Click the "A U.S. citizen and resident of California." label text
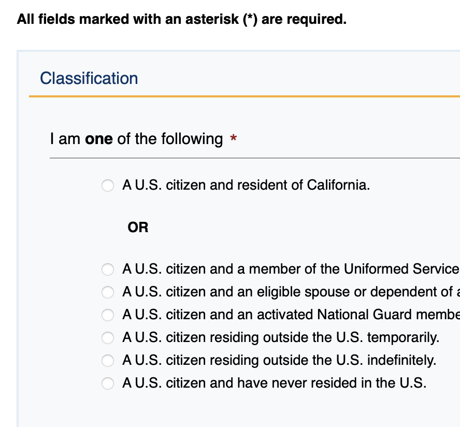This screenshot has height=427, width=460. click(x=246, y=185)
